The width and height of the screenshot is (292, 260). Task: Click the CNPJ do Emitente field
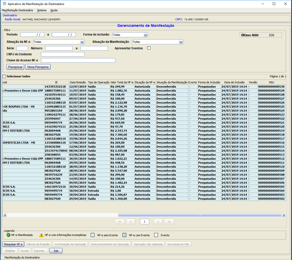tap(63, 54)
